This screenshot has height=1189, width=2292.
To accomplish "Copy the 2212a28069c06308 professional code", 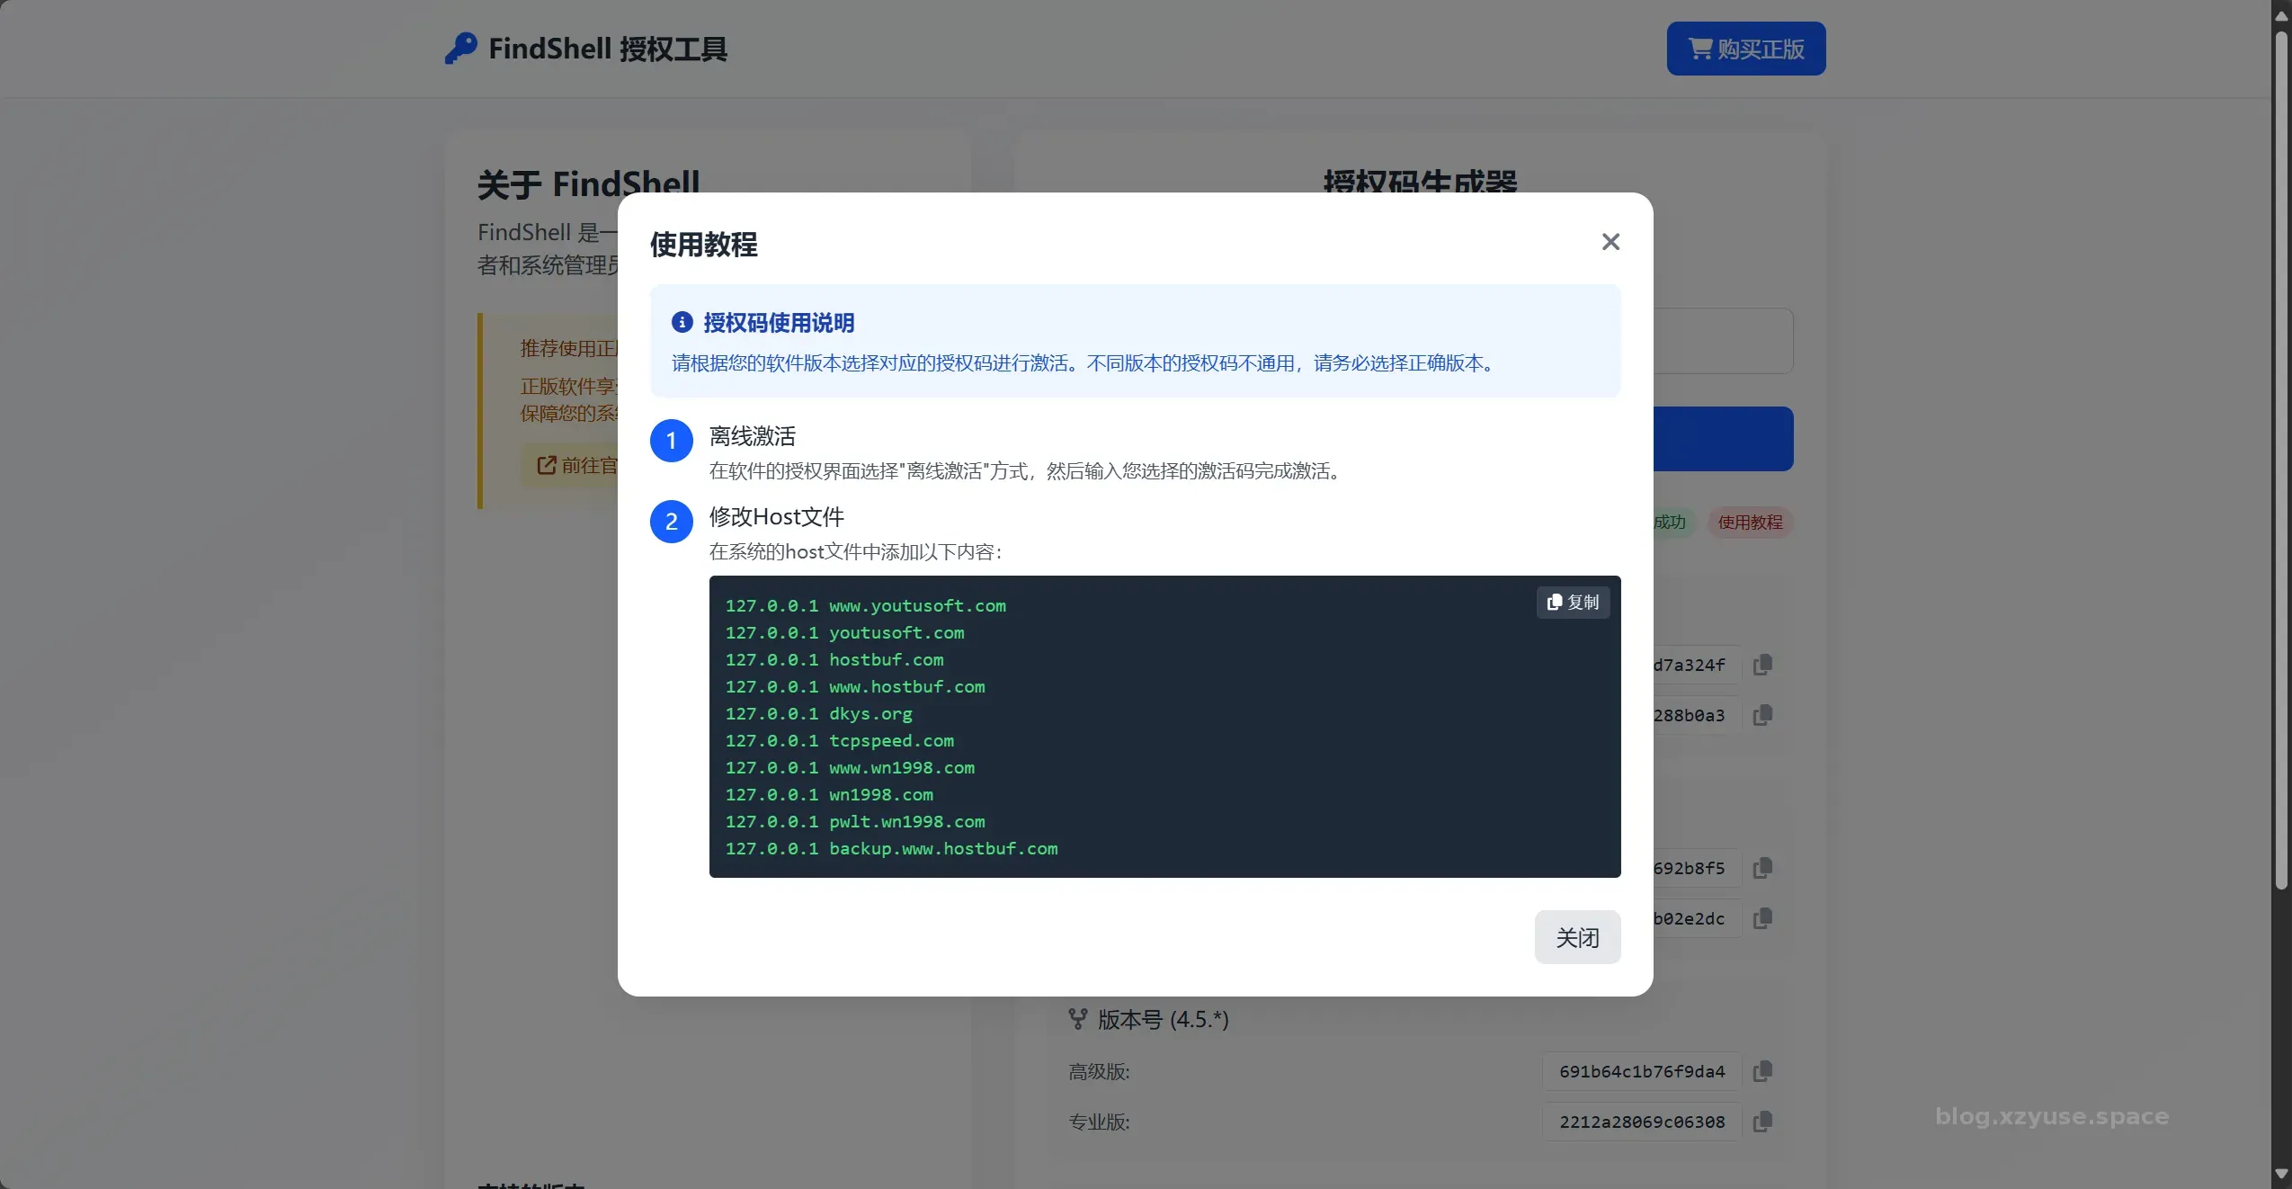I will (1762, 1122).
